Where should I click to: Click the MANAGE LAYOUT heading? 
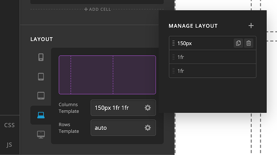[193, 26]
